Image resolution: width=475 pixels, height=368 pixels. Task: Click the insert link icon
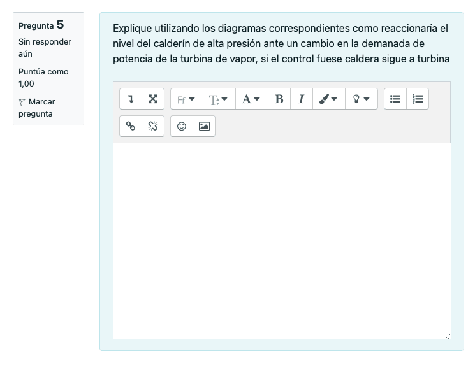click(131, 126)
